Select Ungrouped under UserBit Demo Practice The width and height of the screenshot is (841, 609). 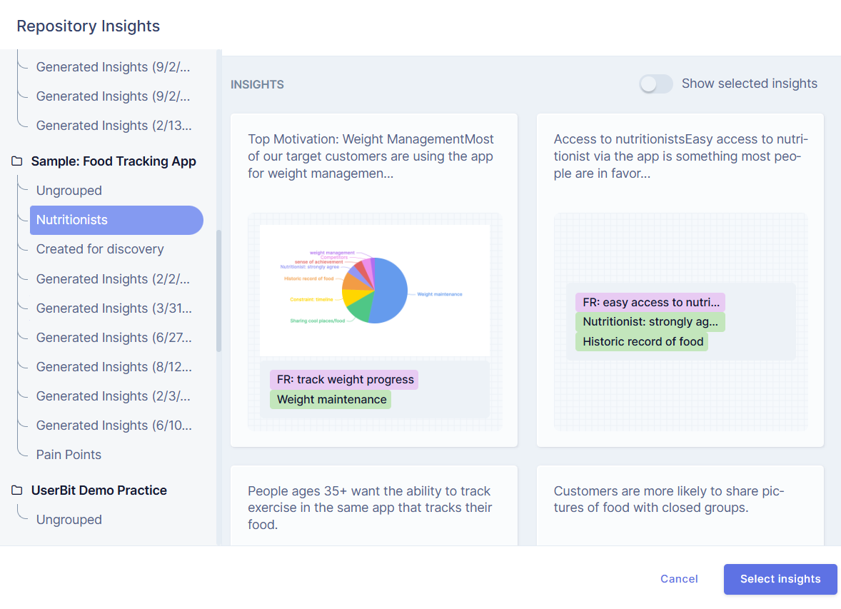coord(68,520)
